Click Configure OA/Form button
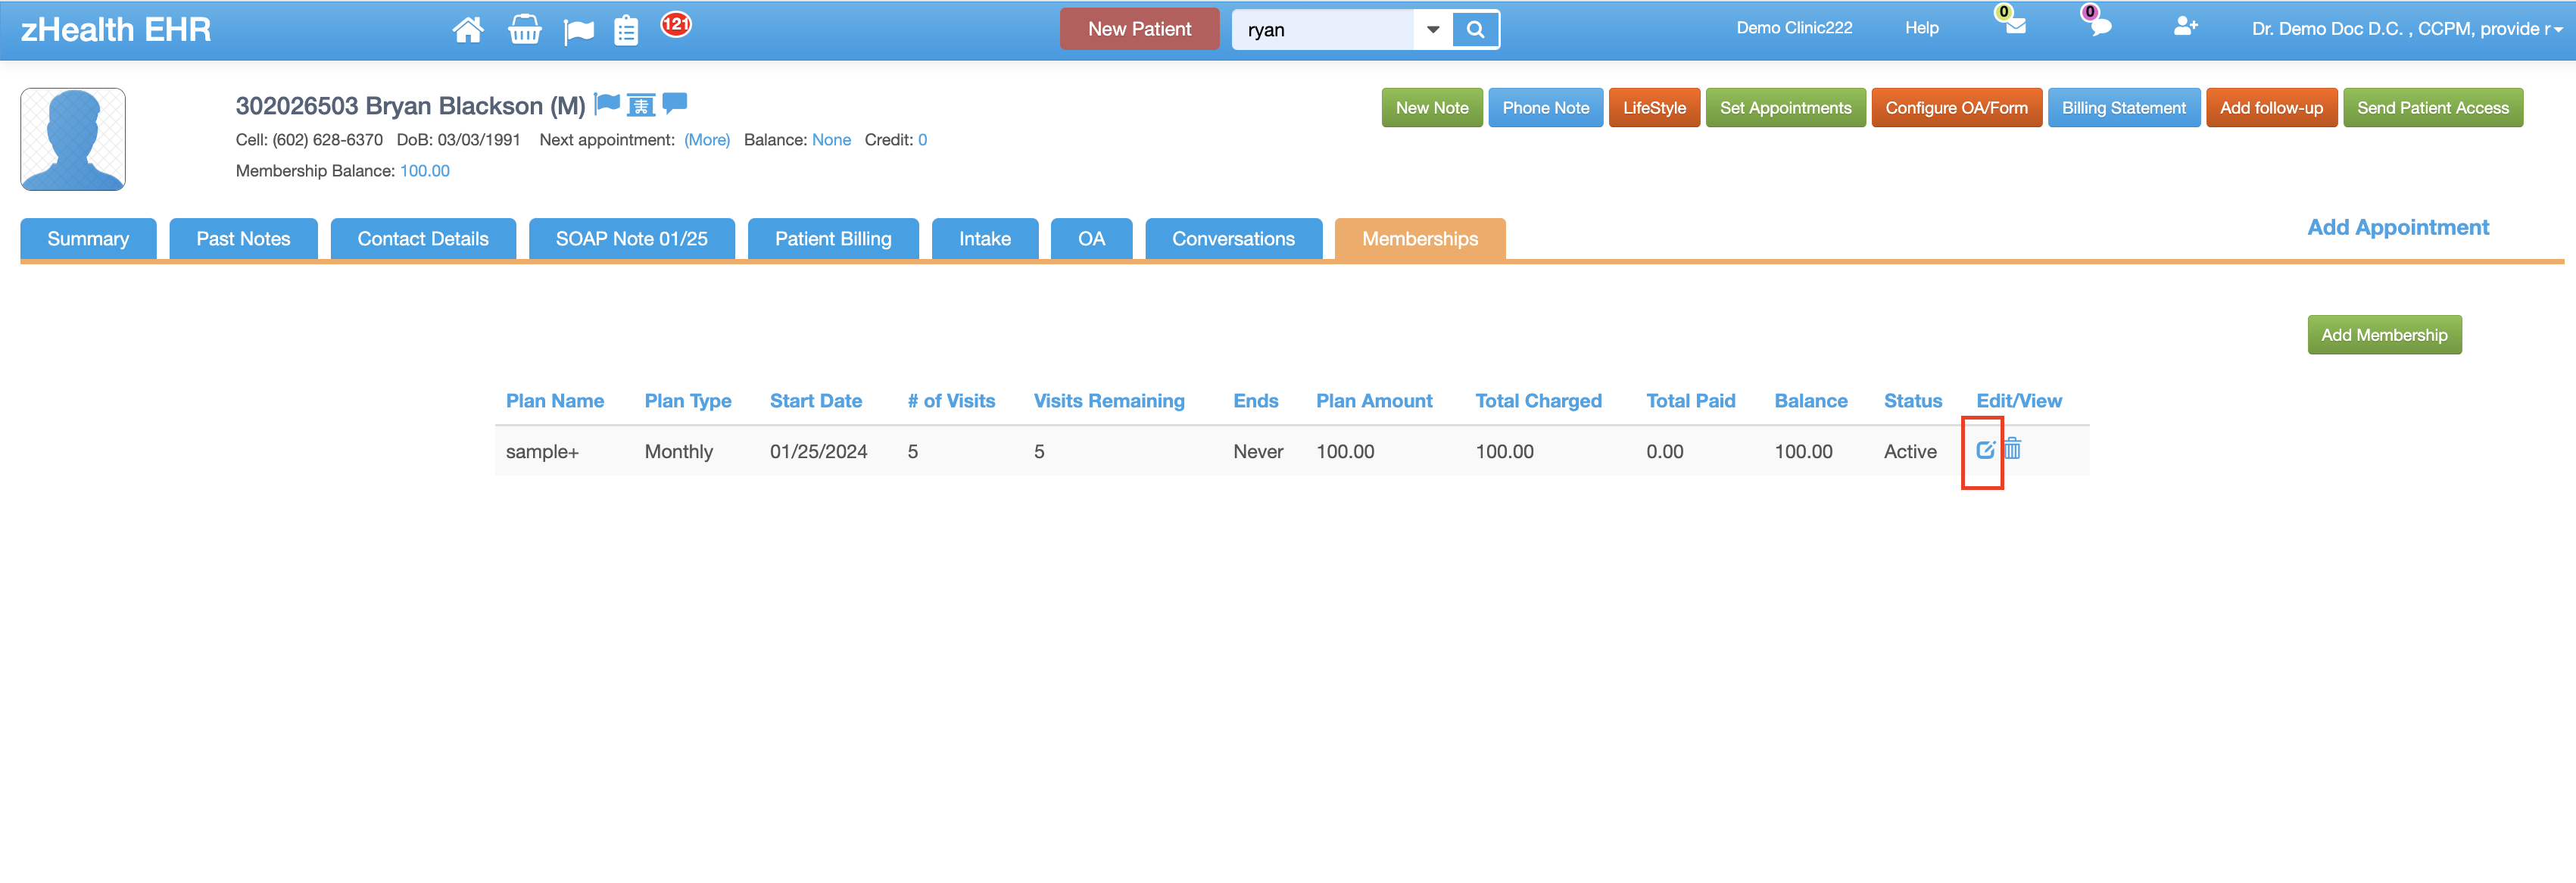This screenshot has width=2576, height=883. coord(1956,108)
